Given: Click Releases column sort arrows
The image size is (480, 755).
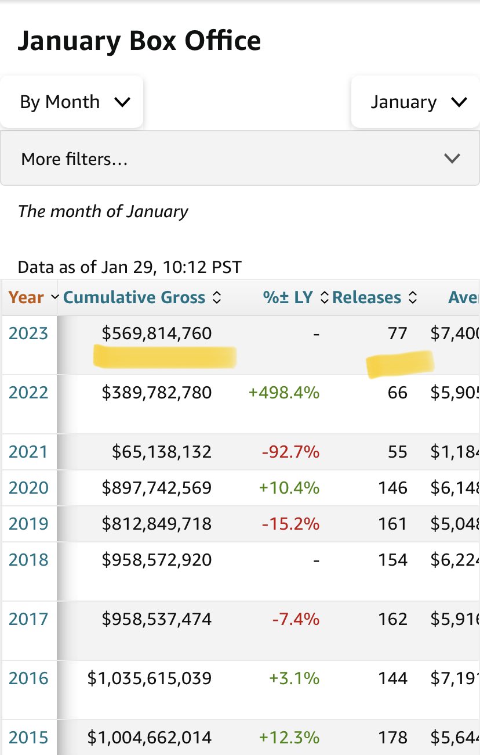Looking at the screenshot, I should tap(413, 298).
